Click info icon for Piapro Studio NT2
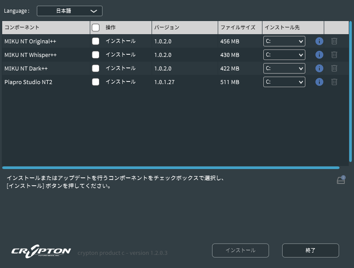This screenshot has width=354, height=268. [319, 82]
